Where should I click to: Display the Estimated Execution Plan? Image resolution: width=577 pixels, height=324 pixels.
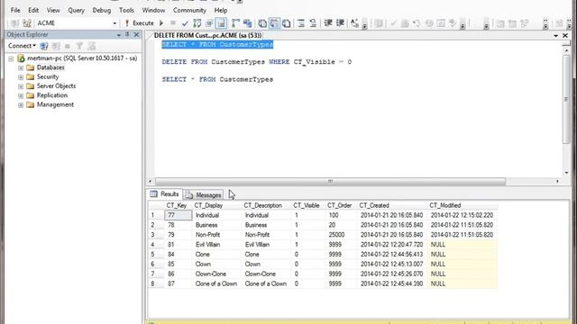click(x=197, y=23)
